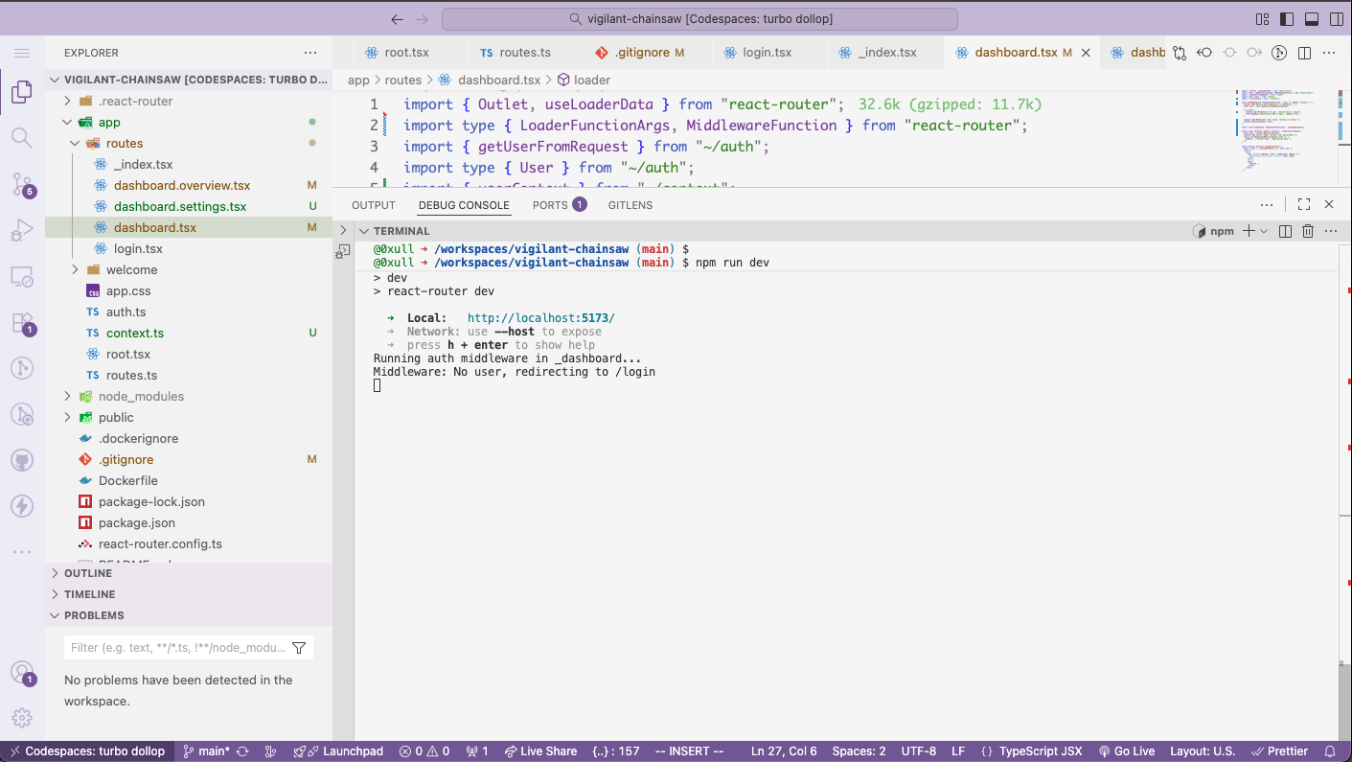
Task: Kill terminal with trash icon
Action: [x=1308, y=231]
